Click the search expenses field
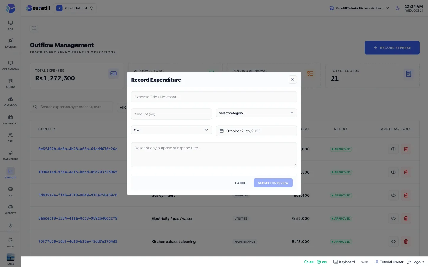This screenshot has height=267, width=428. pyautogui.click(x=71, y=107)
